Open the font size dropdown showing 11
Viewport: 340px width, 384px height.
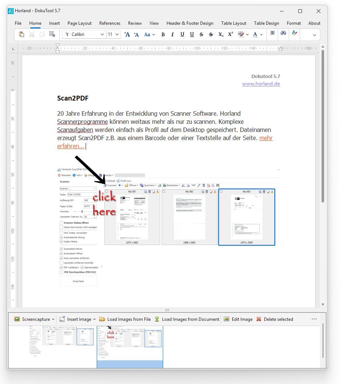click(113, 34)
